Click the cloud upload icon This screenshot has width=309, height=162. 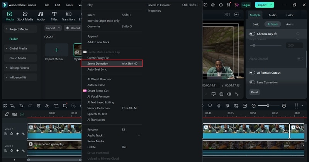[213, 5]
